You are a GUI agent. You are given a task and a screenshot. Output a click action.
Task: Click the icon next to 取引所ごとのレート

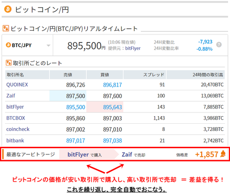point(9,63)
